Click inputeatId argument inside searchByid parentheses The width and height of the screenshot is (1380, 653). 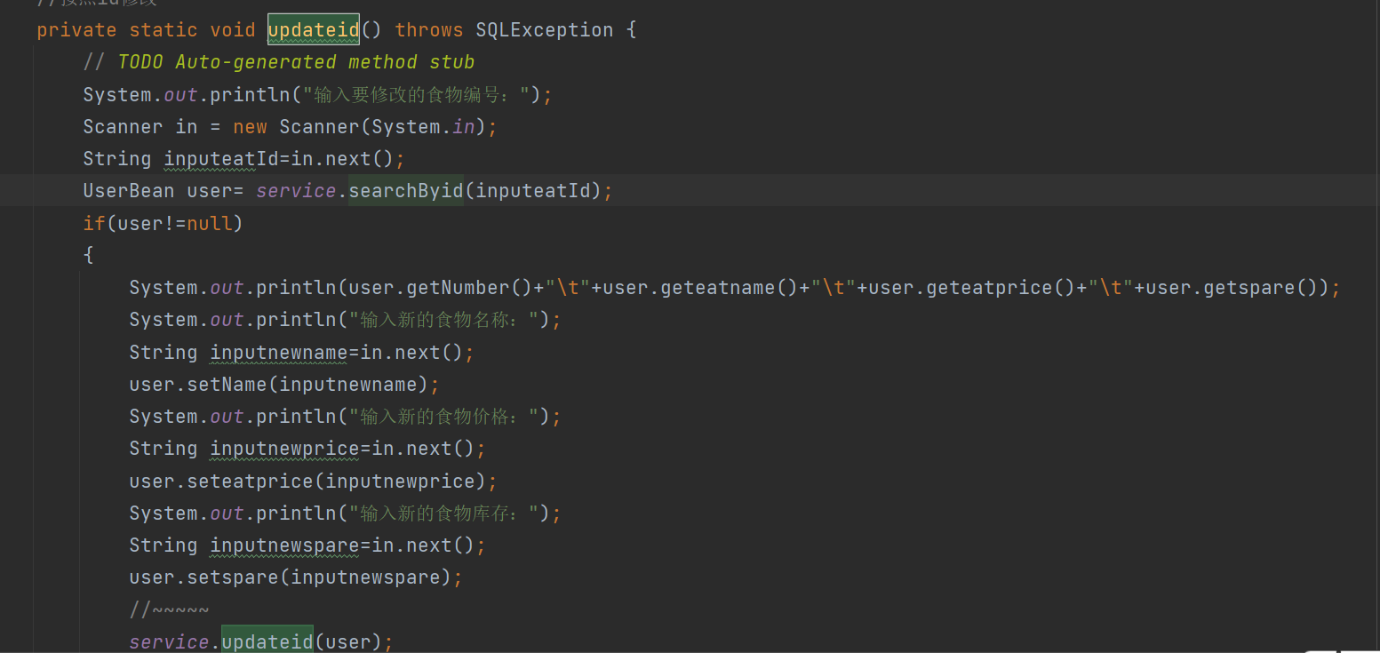click(533, 191)
